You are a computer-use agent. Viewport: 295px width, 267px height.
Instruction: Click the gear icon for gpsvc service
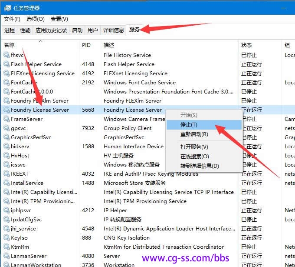pos(6,128)
